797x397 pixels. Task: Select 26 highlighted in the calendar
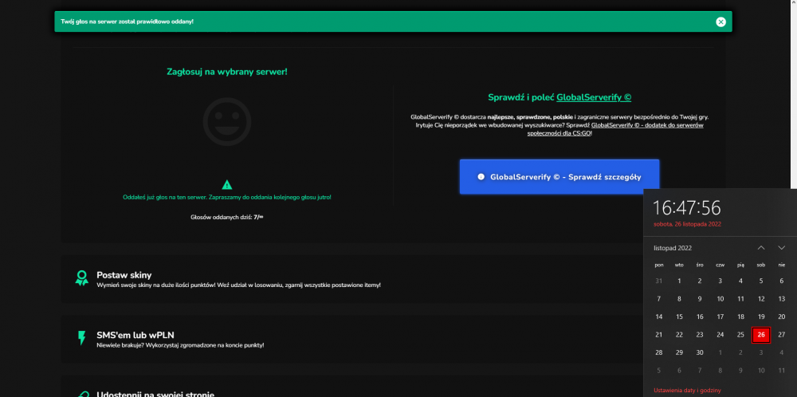761,335
